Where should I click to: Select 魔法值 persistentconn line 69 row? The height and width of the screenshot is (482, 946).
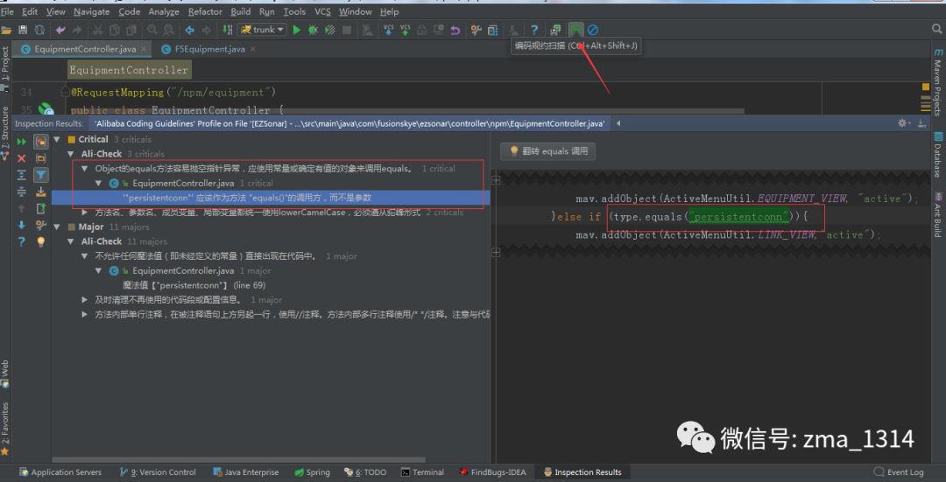(194, 285)
